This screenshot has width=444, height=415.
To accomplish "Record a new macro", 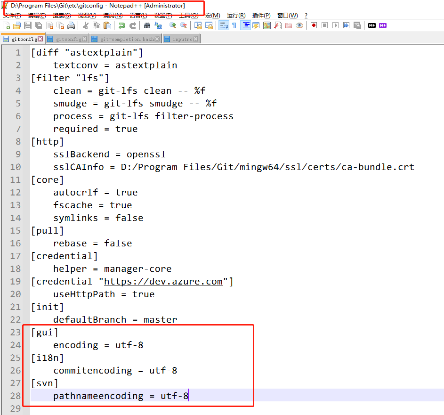I will [x=313, y=25].
